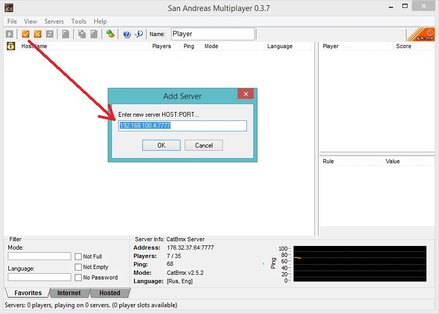The height and width of the screenshot is (314, 439).
Task: Sort by Mode column header
Action: pos(232,46)
